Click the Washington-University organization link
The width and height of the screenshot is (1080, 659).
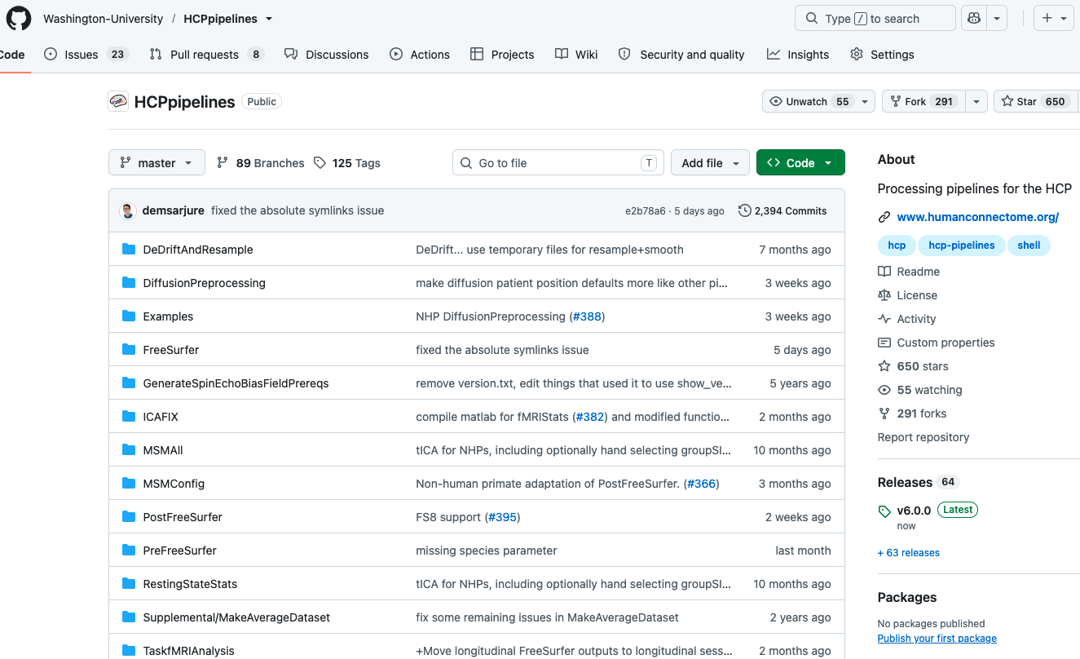103,19
